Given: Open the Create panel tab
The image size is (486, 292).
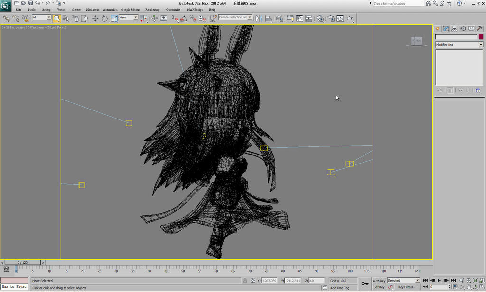Looking at the screenshot, I should [x=438, y=28].
